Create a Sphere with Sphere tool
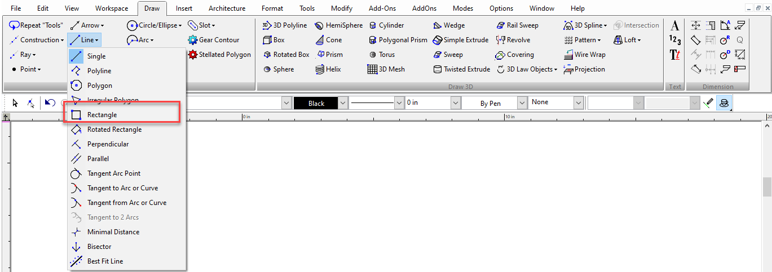Image resolution: width=772 pixels, height=272 pixels. coord(279,69)
